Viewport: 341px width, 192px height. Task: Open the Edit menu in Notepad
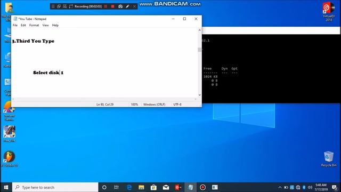[23, 25]
